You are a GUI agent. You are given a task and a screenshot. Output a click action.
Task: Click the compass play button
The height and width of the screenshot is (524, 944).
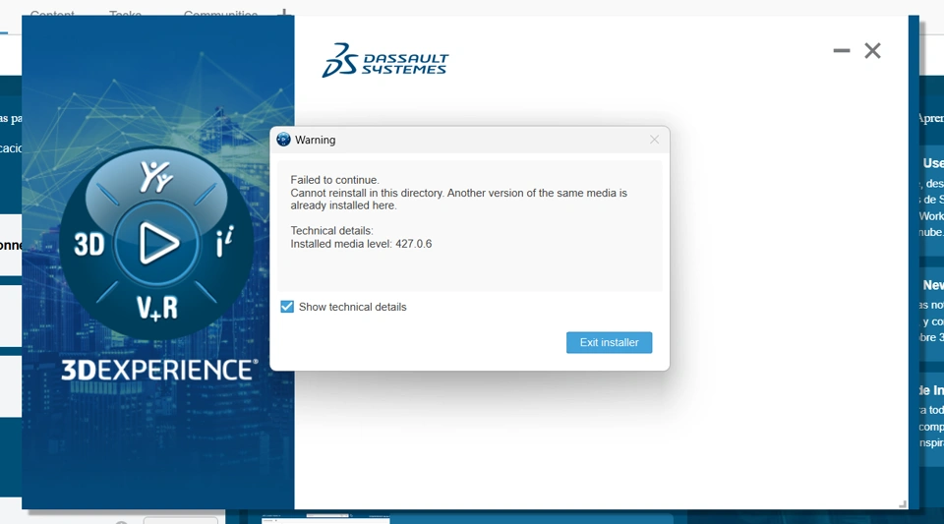tap(157, 243)
